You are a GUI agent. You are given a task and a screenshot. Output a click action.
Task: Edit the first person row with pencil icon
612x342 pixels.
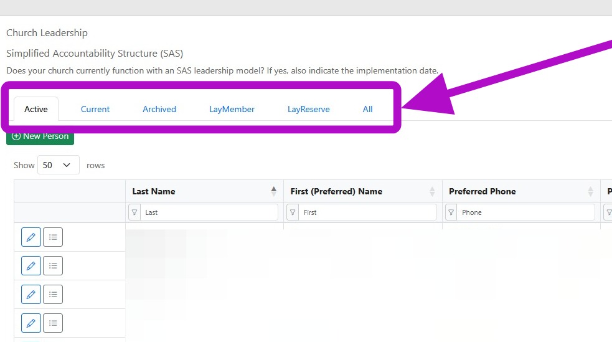pos(31,237)
